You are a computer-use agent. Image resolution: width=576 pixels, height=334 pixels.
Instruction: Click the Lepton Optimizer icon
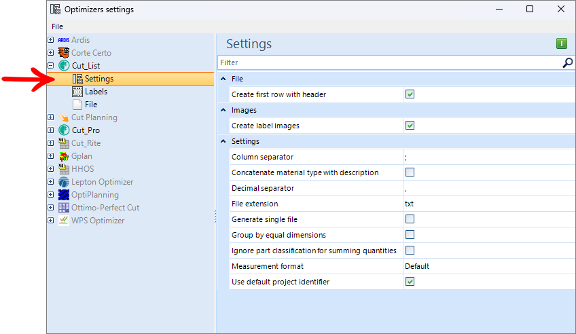click(64, 182)
